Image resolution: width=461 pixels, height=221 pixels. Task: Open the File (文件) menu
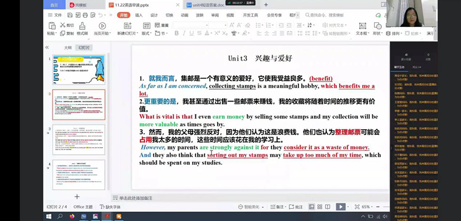[55, 15]
